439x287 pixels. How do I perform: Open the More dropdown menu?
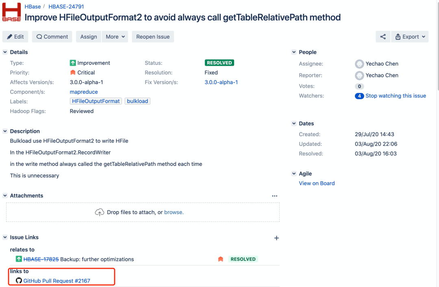tap(115, 37)
